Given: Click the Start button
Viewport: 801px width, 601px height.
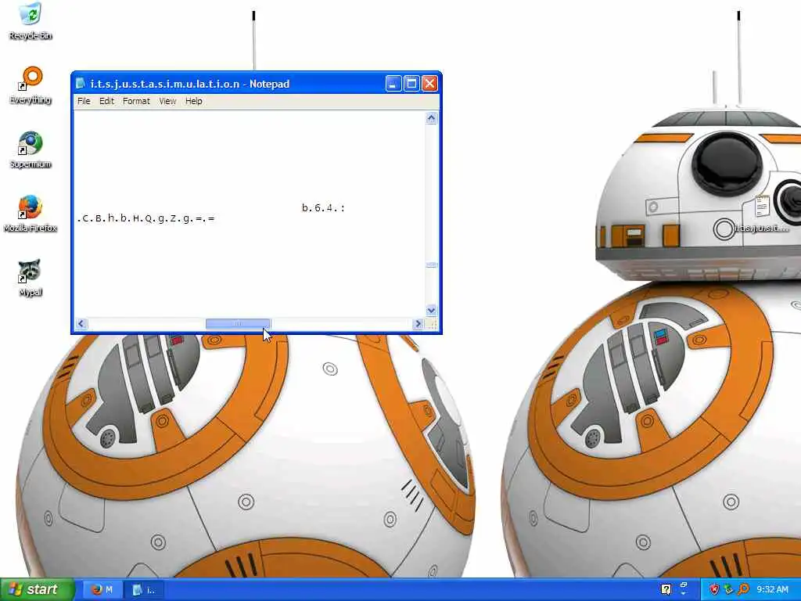Looking at the screenshot, I should (38, 590).
